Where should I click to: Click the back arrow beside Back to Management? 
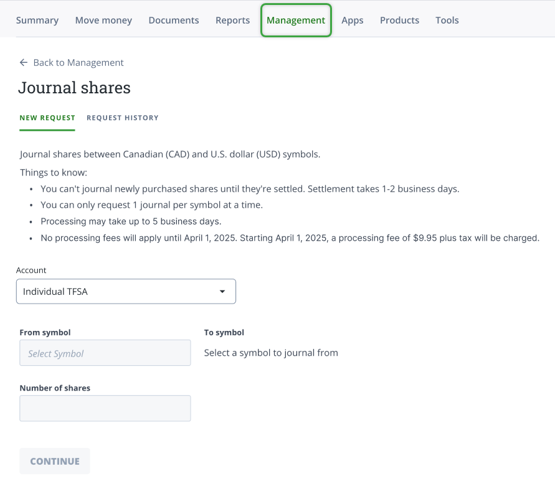(23, 62)
